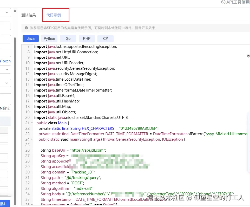Click the left panel vertical scrollbar
Screen dimensions: 250x207
coord(15,121)
